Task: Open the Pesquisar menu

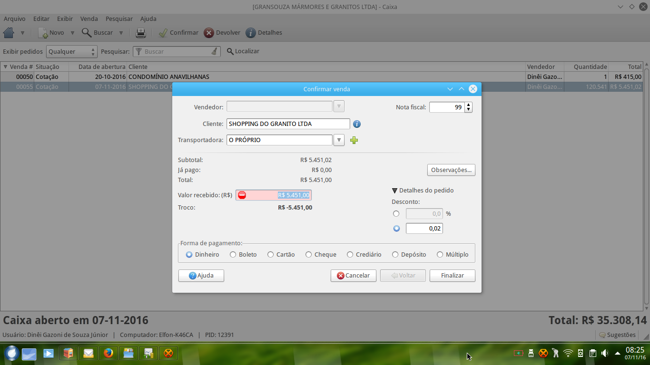Action: point(119,19)
